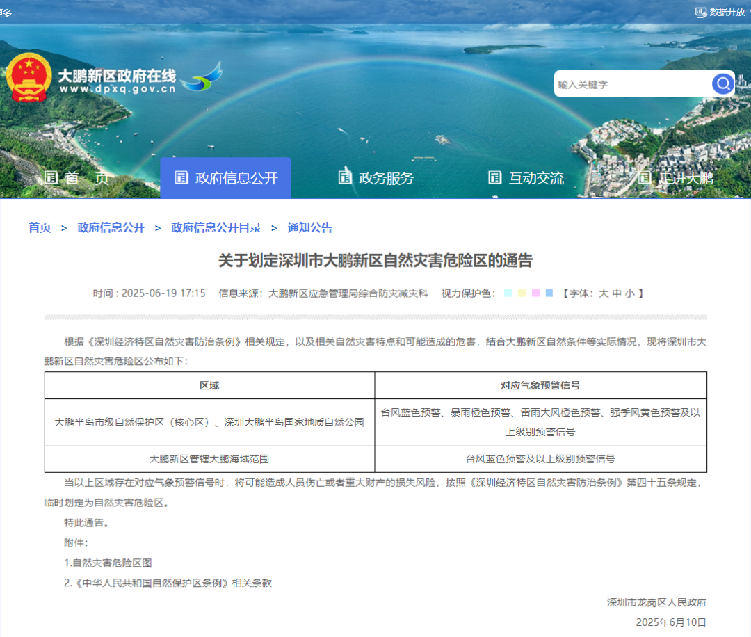Image resolution: width=751 pixels, height=637 pixels.
Task: Switch to the 政务服务 tab
Action: pyautogui.click(x=386, y=178)
